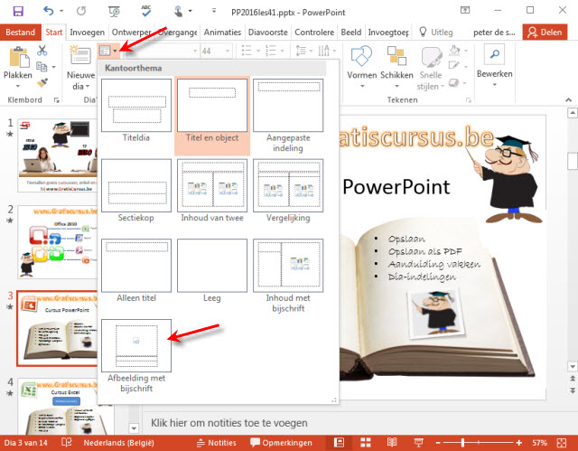
Task: Click the zoom out minus button
Action: (x=438, y=443)
